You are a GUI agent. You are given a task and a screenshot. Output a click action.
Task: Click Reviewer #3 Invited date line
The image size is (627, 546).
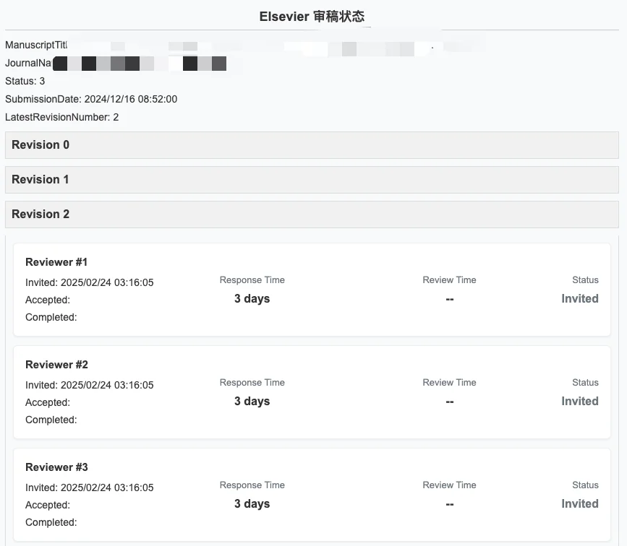[89, 487]
